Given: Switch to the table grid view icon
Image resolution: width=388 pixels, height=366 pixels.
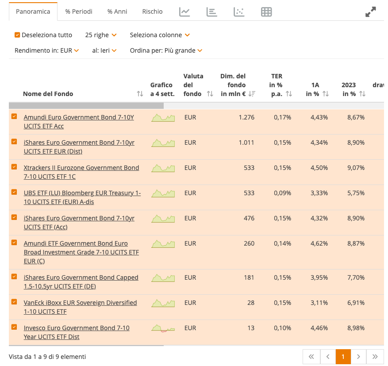Looking at the screenshot, I should (266, 12).
